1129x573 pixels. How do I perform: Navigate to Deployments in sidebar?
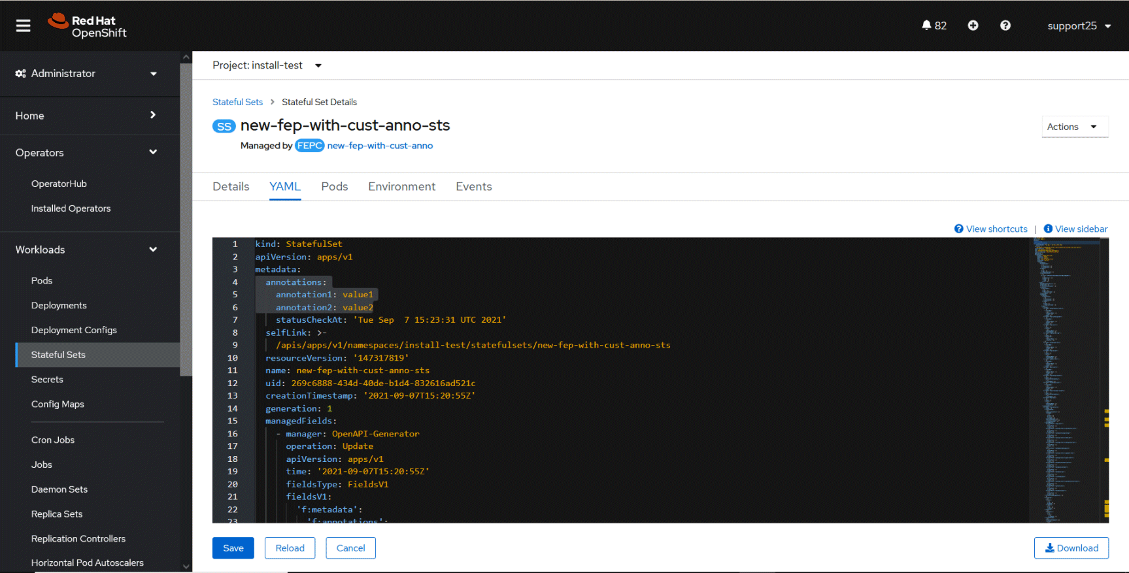pos(59,306)
